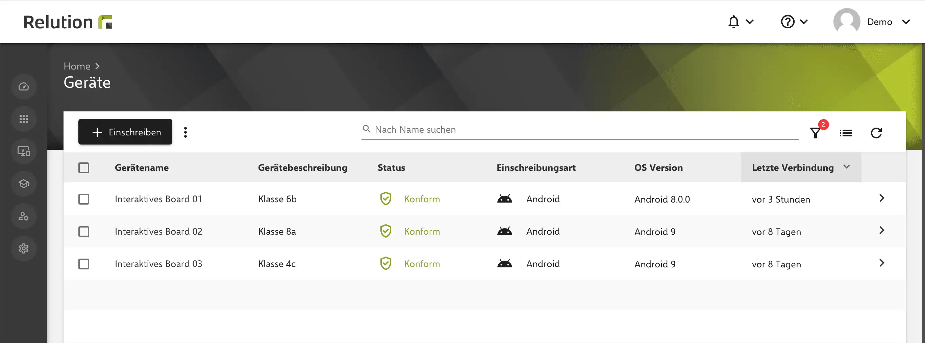925x343 pixels.
Task: Select checkbox for Interaktives Board 02
Action: click(x=84, y=231)
